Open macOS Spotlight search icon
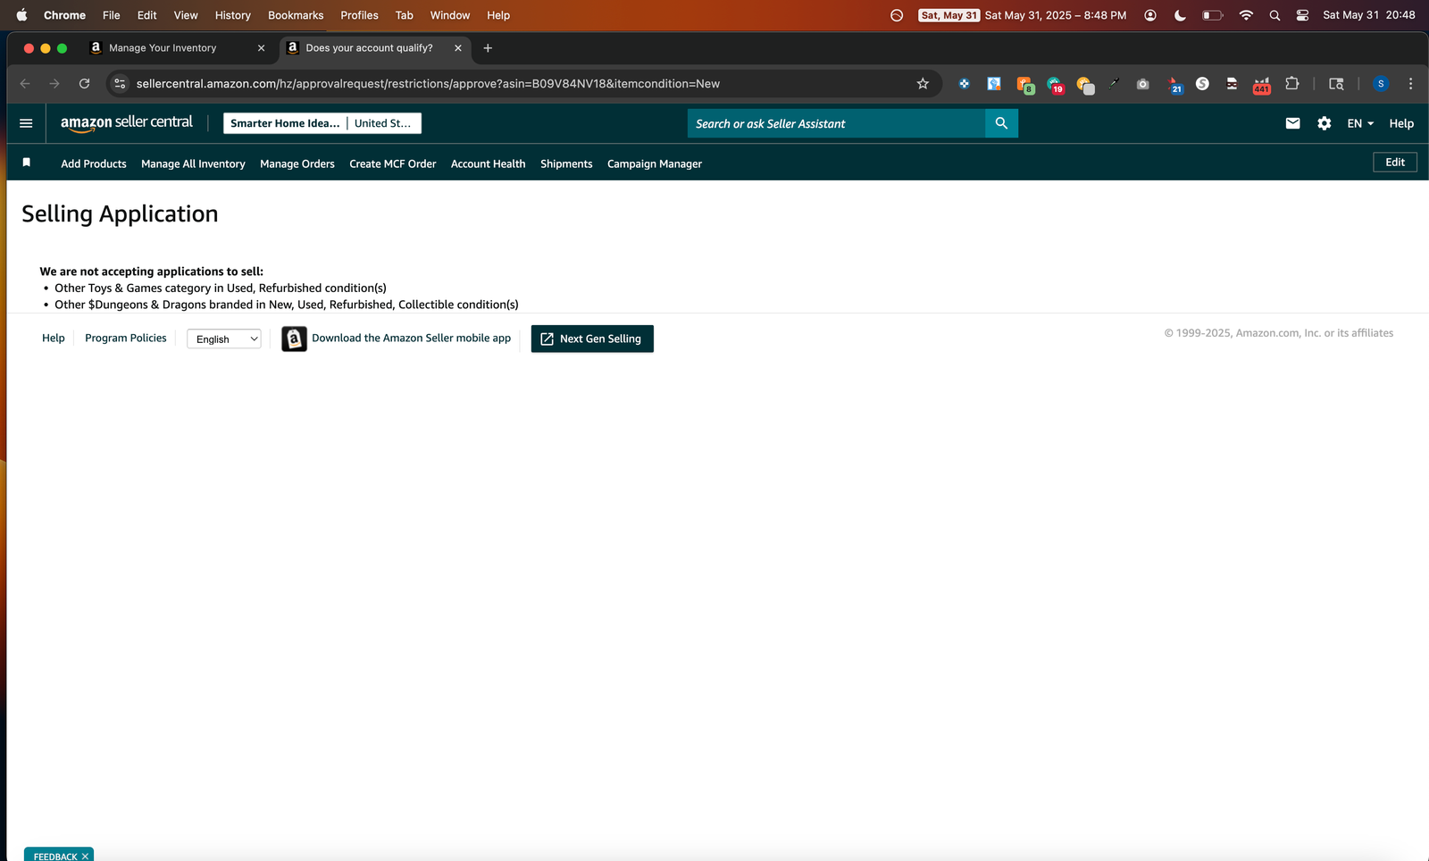This screenshot has width=1429, height=861. tap(1274, 15)
